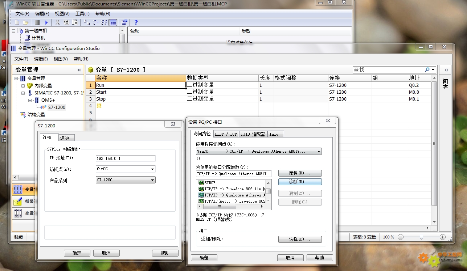Expand the 内部变量 tree node
This screenshot has width=467, height=271.
(23, 86)
